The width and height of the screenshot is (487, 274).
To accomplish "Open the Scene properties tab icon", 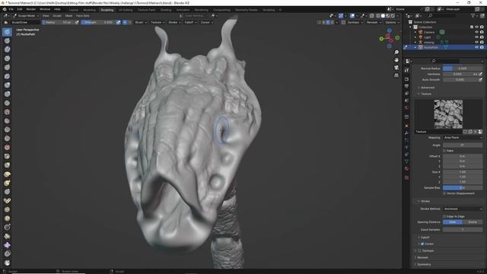I will point(406,100).
